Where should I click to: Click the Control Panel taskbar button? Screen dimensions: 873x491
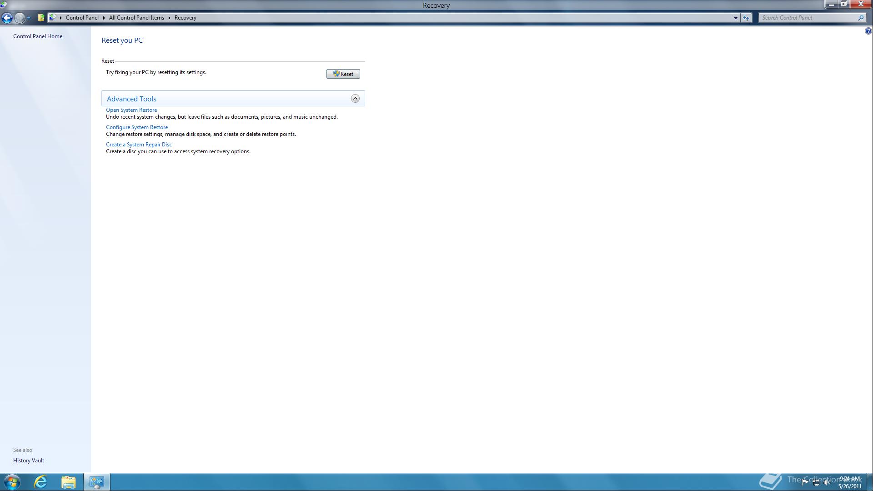tap(96, 482)
